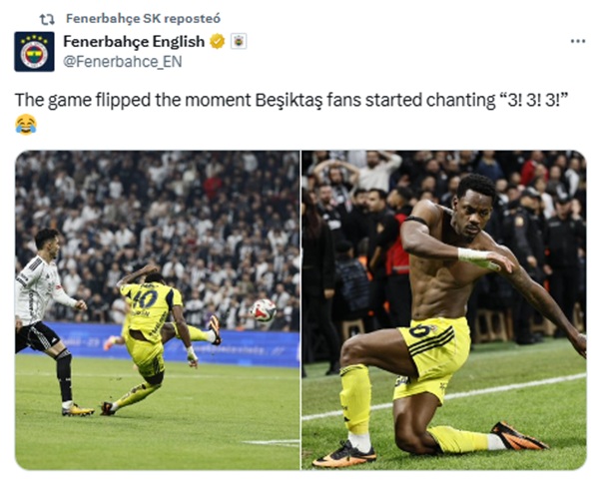
Task: Open the left photo of the volley kick
Action: coord(158,309)
